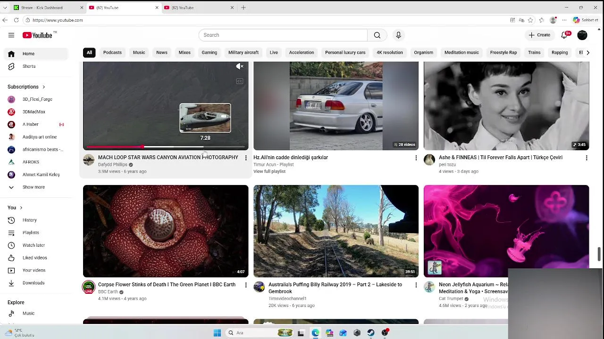Image resolution: width=604 pixels, height=339 pixels.
Task: Open Dafydd Phillips channel link
Action: [113, 165]
